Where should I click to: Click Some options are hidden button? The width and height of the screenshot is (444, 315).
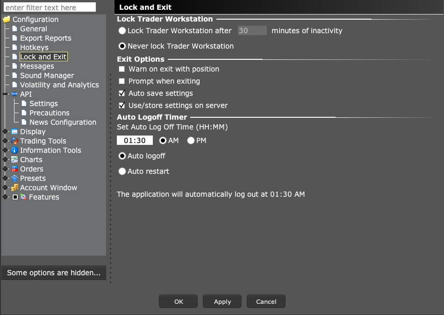pos(54,272)
